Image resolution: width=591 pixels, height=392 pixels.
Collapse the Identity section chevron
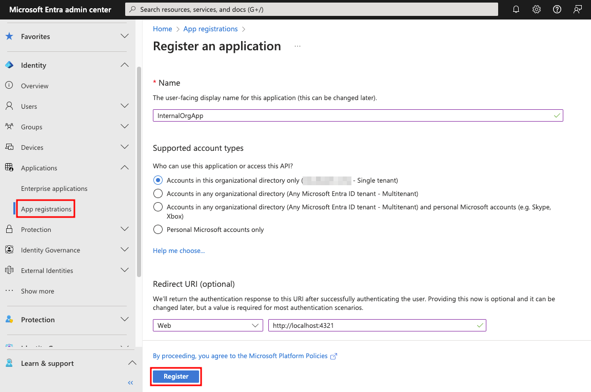click(x=124, y=65)
